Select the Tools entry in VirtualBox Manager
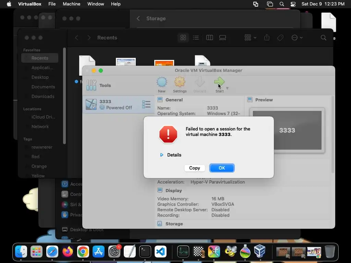 click(118, 85)
